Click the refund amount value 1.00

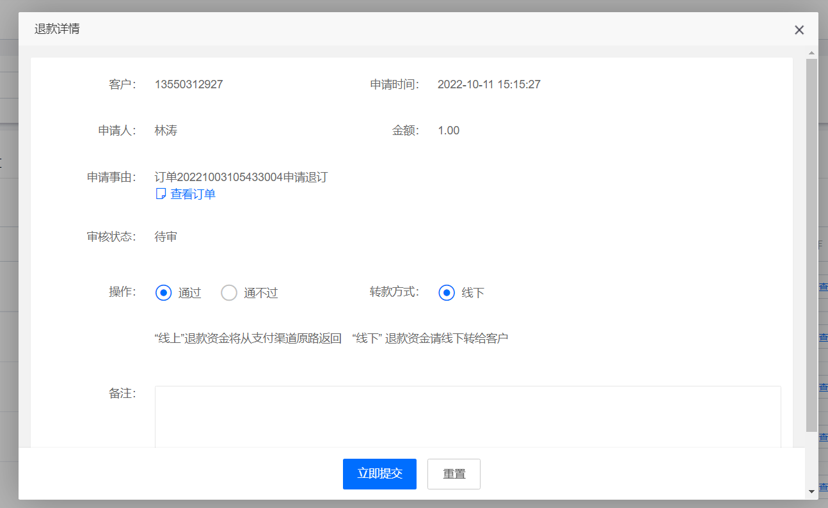click(x=449, y=131)
